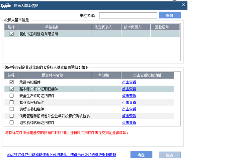
Task: Click the 查询 search button
Action: [x=169, y=15]
